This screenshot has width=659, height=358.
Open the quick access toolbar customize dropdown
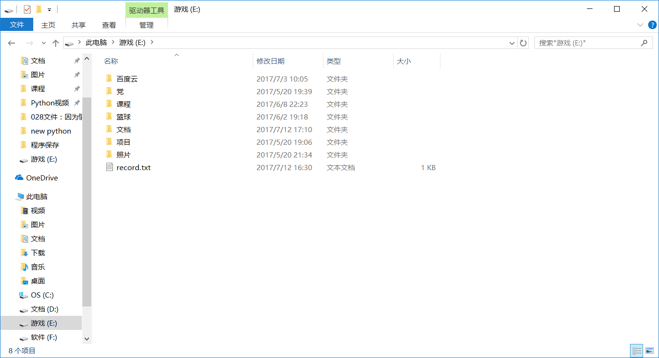[49, 9]
